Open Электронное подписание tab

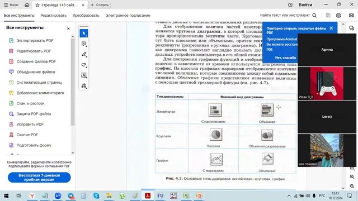[x=128, y=16]
